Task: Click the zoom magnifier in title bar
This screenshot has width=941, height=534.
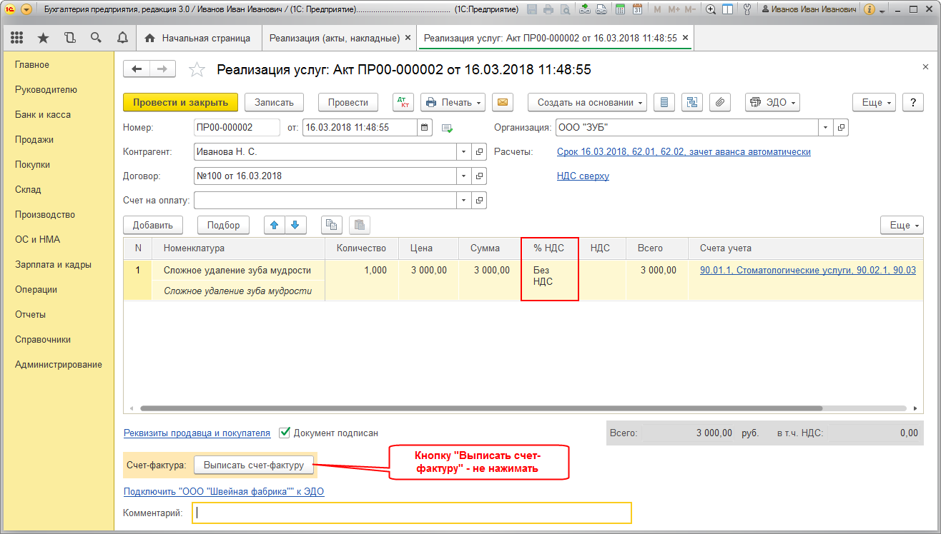Action: [x=711, y=10]
